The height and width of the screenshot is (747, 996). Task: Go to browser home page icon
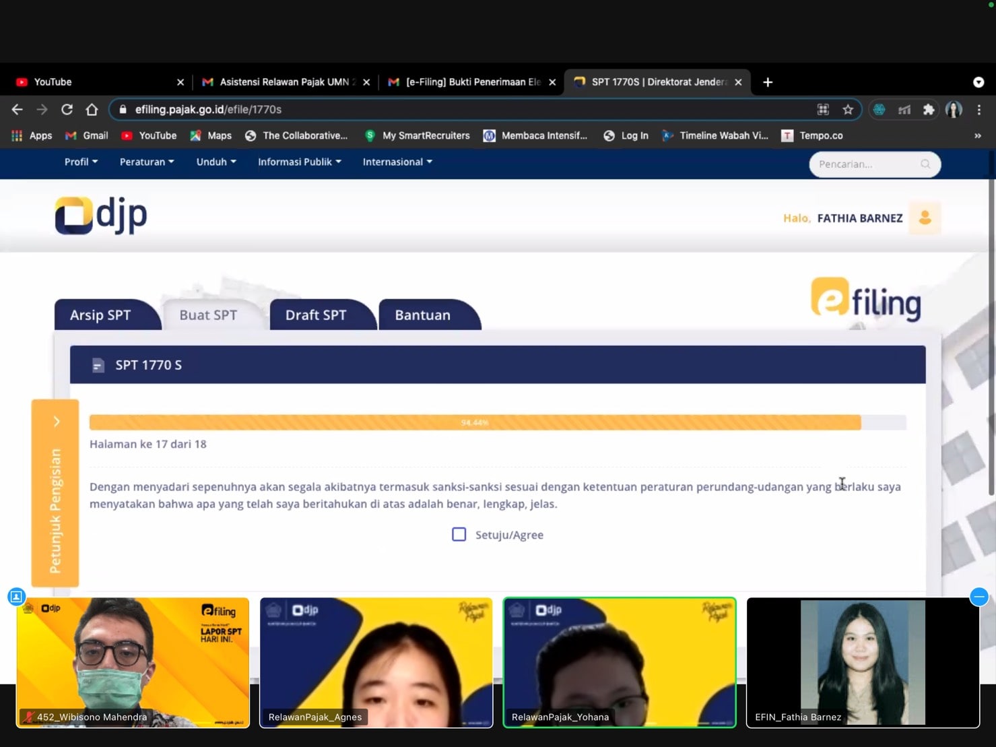click(92, 109)
